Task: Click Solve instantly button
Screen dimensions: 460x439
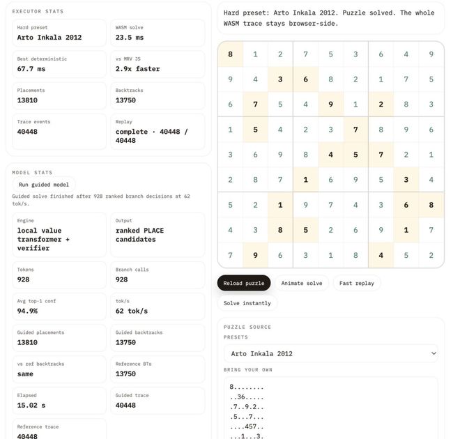Action: pyautogui.click(x=247, y=303)
